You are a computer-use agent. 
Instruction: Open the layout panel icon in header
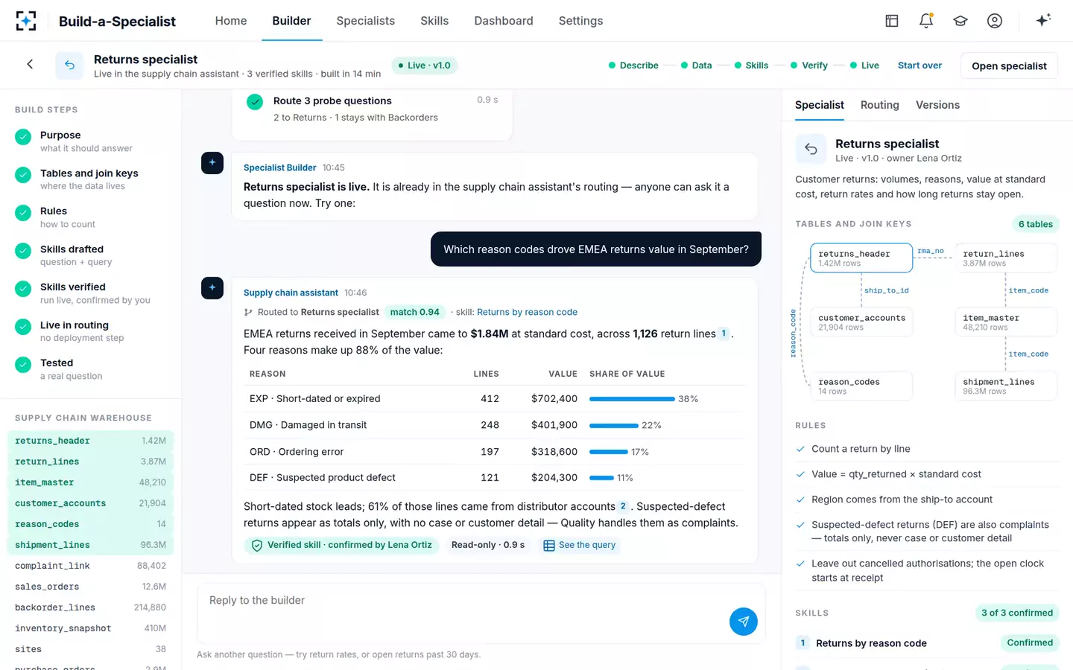[892, 21]
